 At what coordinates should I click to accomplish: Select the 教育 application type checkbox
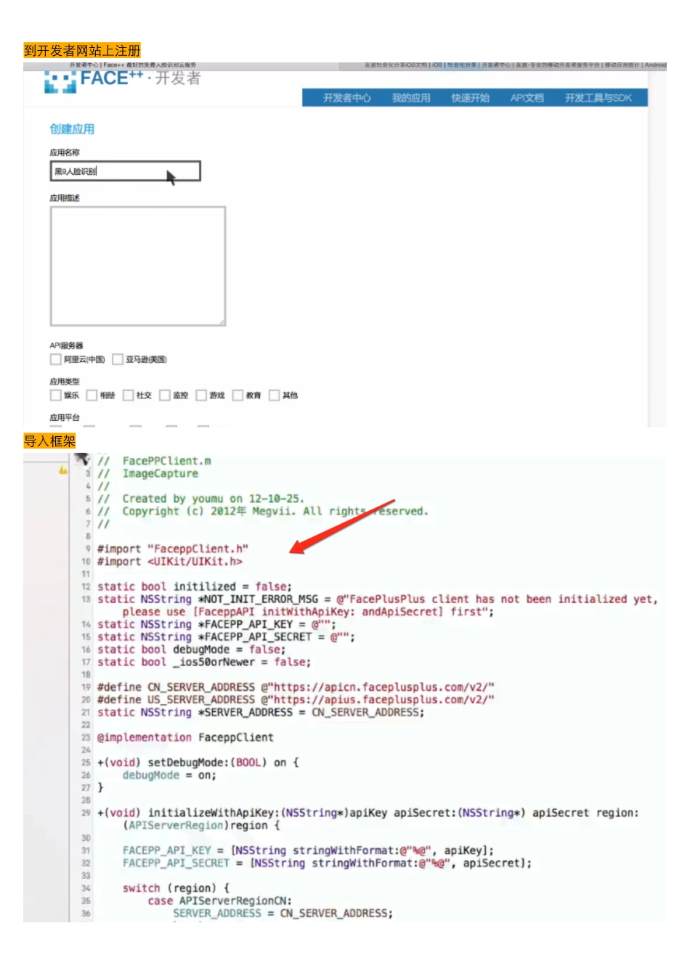click(x=238, y=395)
